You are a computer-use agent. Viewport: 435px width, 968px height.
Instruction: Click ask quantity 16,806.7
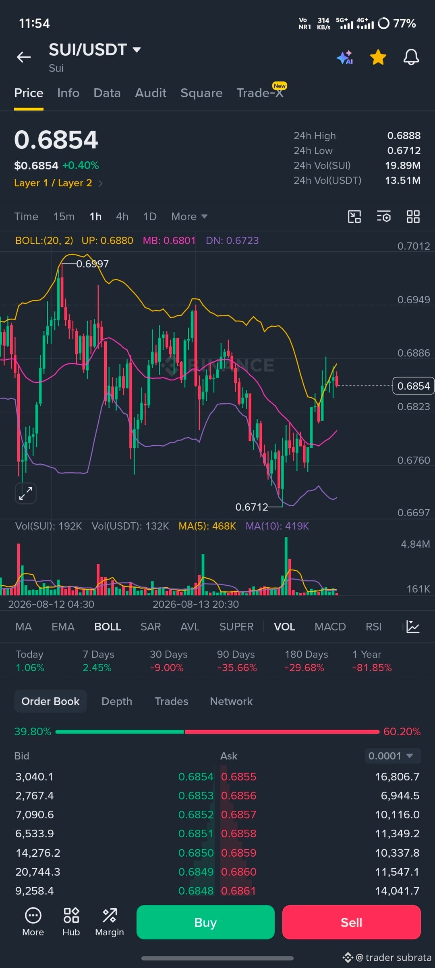click(x=397, y=777)
